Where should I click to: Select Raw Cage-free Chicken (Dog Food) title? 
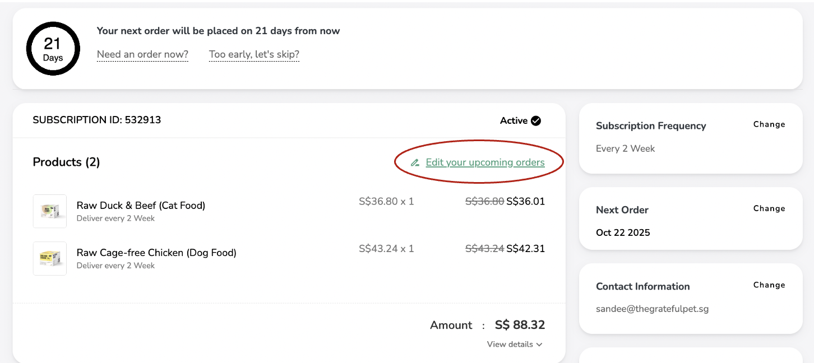pyautogui.click(x=156, y=253)
